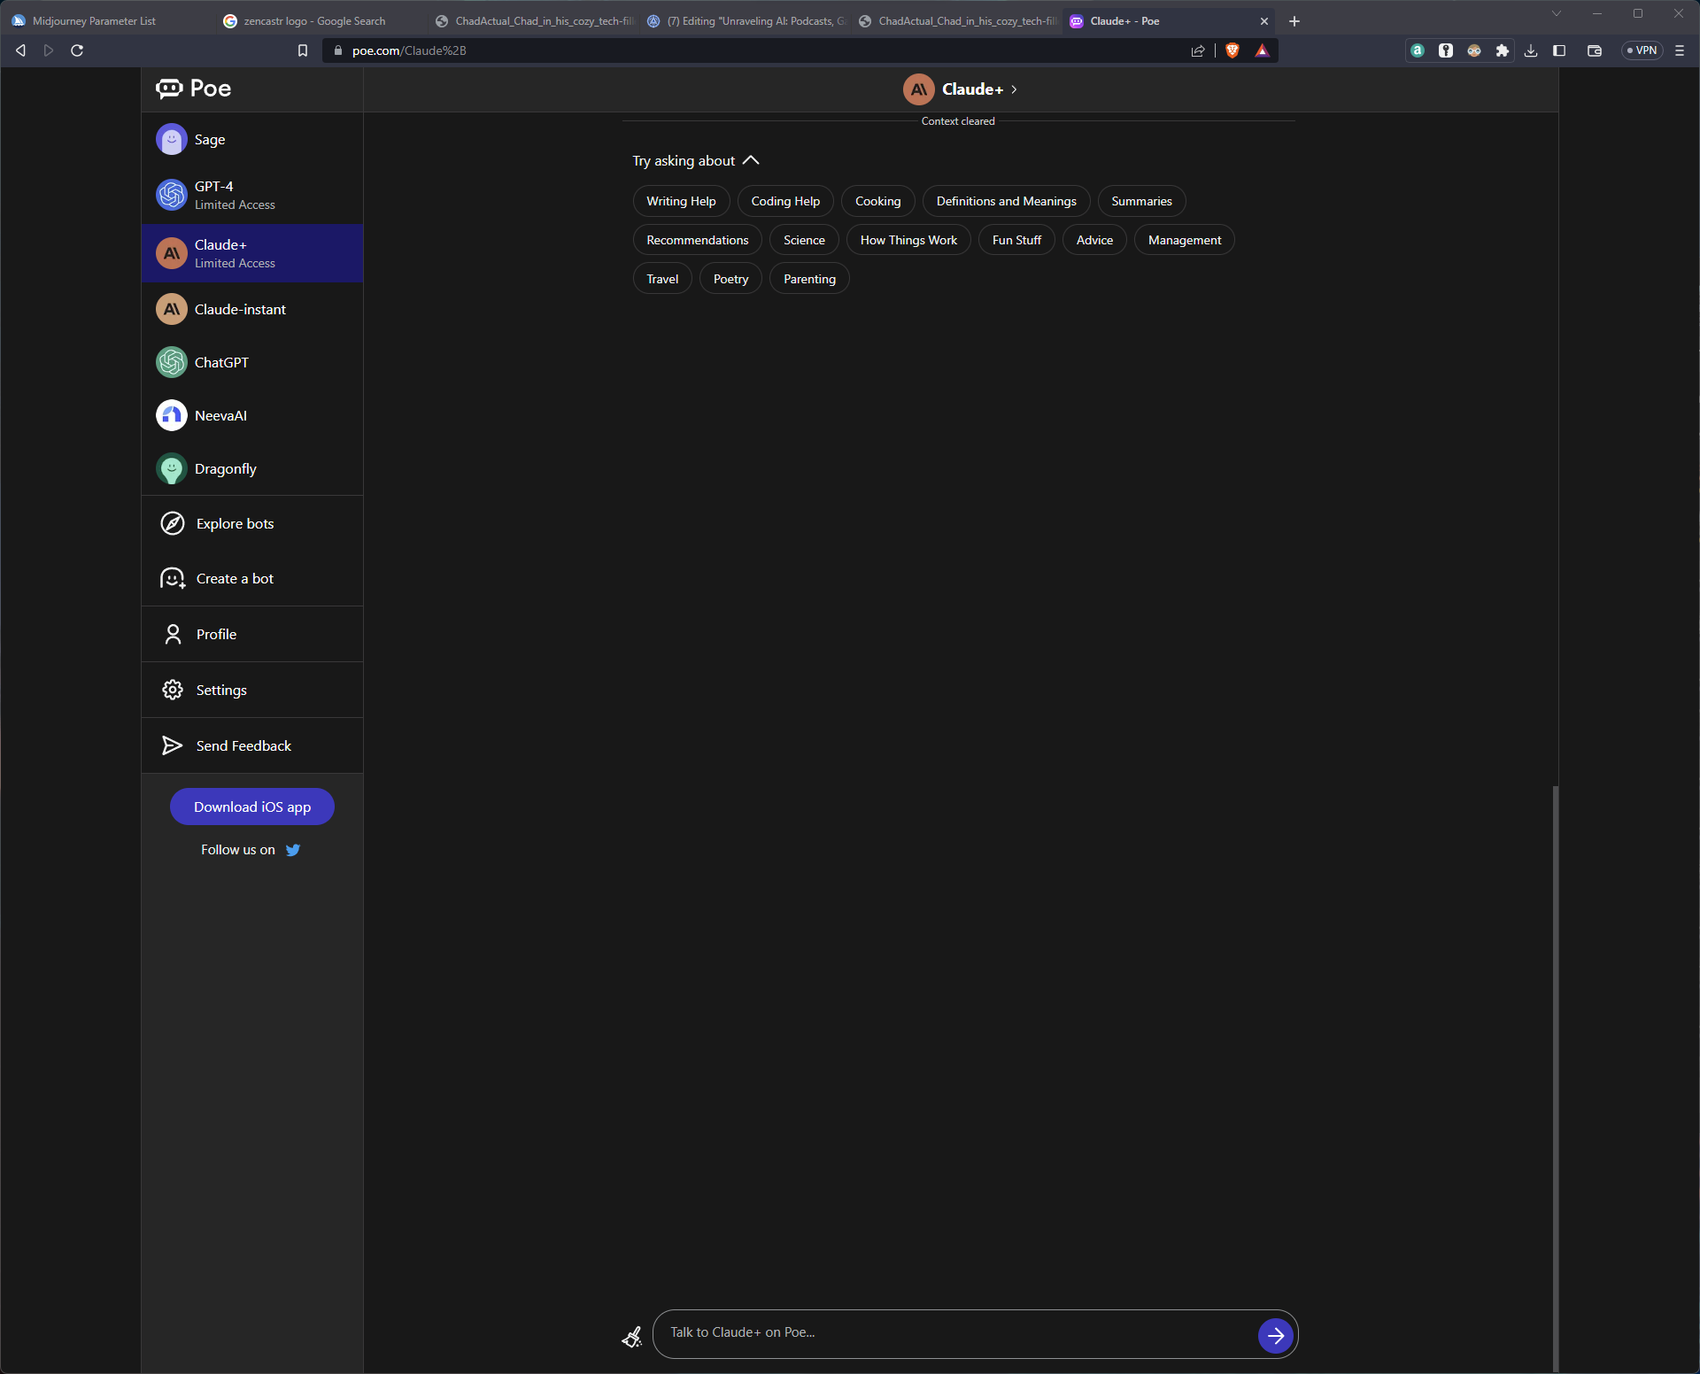Open browser hamburger menu
The width and height of the screenshot is (1700, 1374).
click(1680, 50)
